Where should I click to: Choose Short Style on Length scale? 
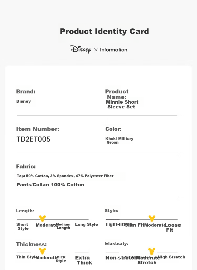(x=23, y=226)
